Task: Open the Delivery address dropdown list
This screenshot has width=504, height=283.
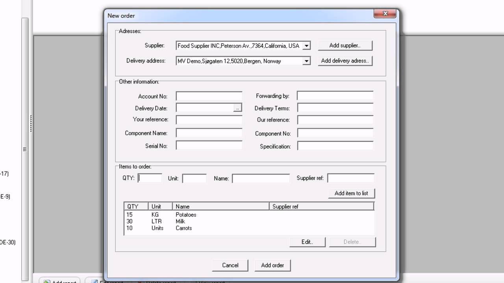Action: coord(306,61)
